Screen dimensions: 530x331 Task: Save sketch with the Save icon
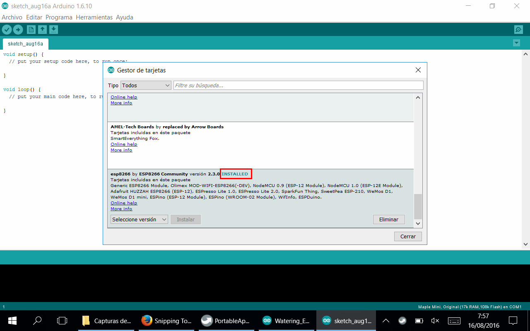click(x=53, y=29)
